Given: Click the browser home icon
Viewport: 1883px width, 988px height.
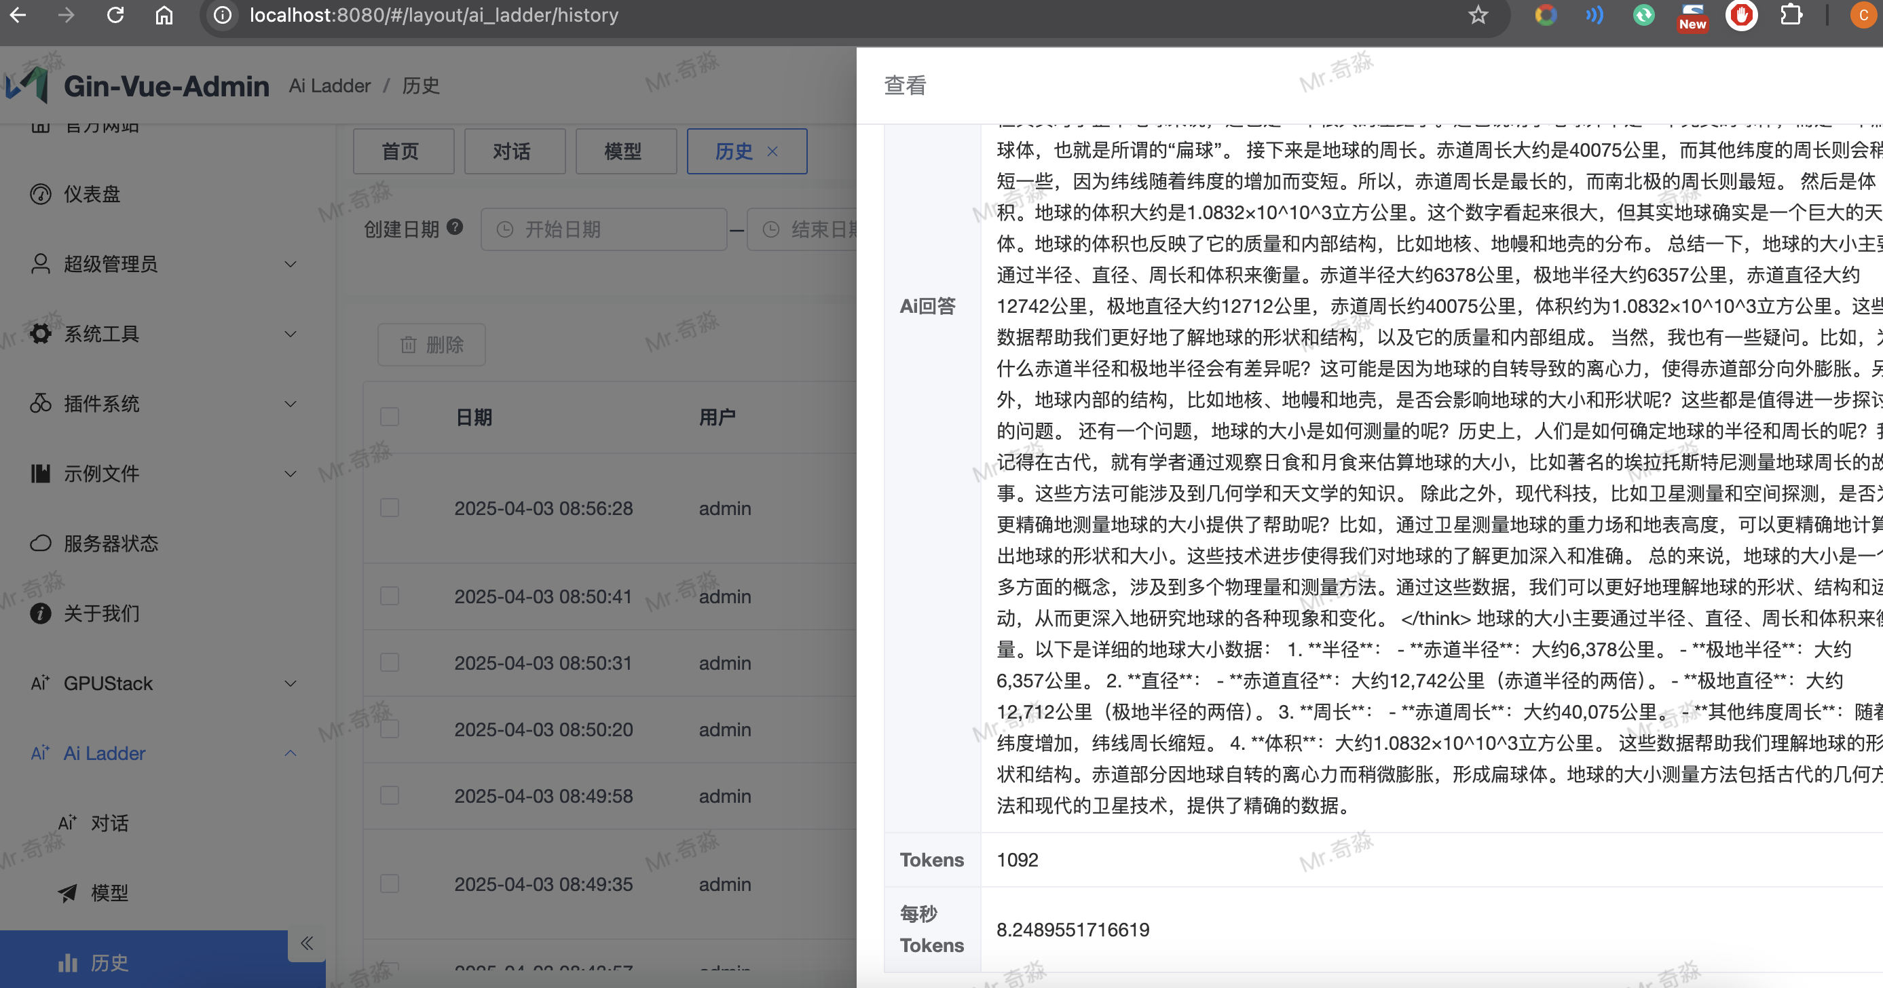Looking at the screenshot, I should point(164,16).
